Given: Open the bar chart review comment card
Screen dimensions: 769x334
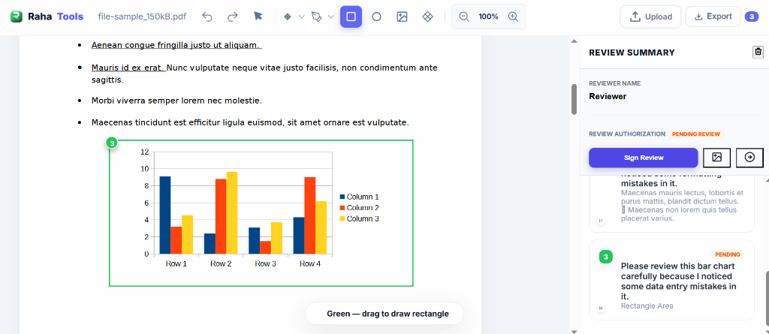Looking at the screenshot, I should (x=671, y=280).
